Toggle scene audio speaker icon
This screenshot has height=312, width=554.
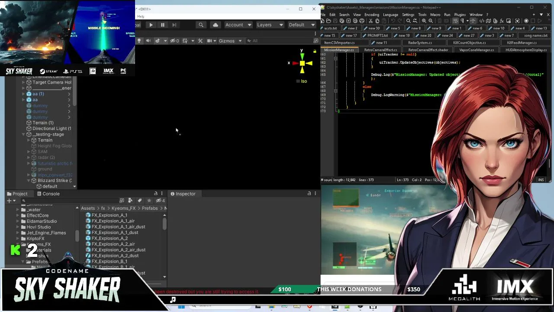pyautogui.click(x=148, y=41)
